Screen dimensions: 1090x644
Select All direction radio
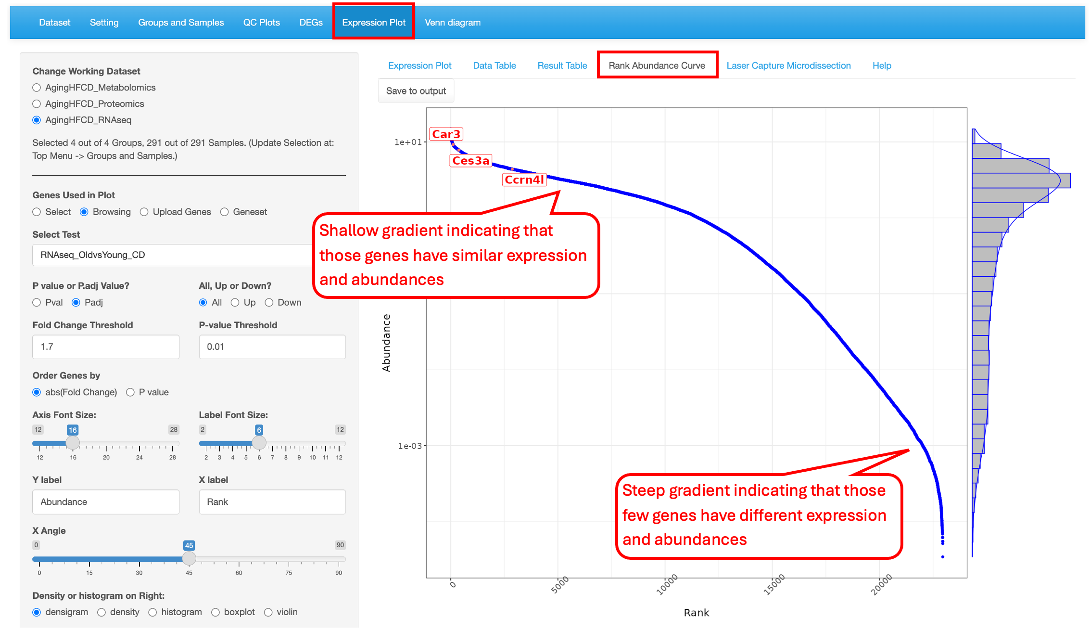tap(203, 303)
